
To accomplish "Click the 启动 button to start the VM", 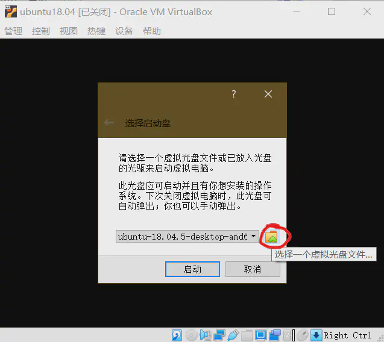I will (x=192, y=269).
